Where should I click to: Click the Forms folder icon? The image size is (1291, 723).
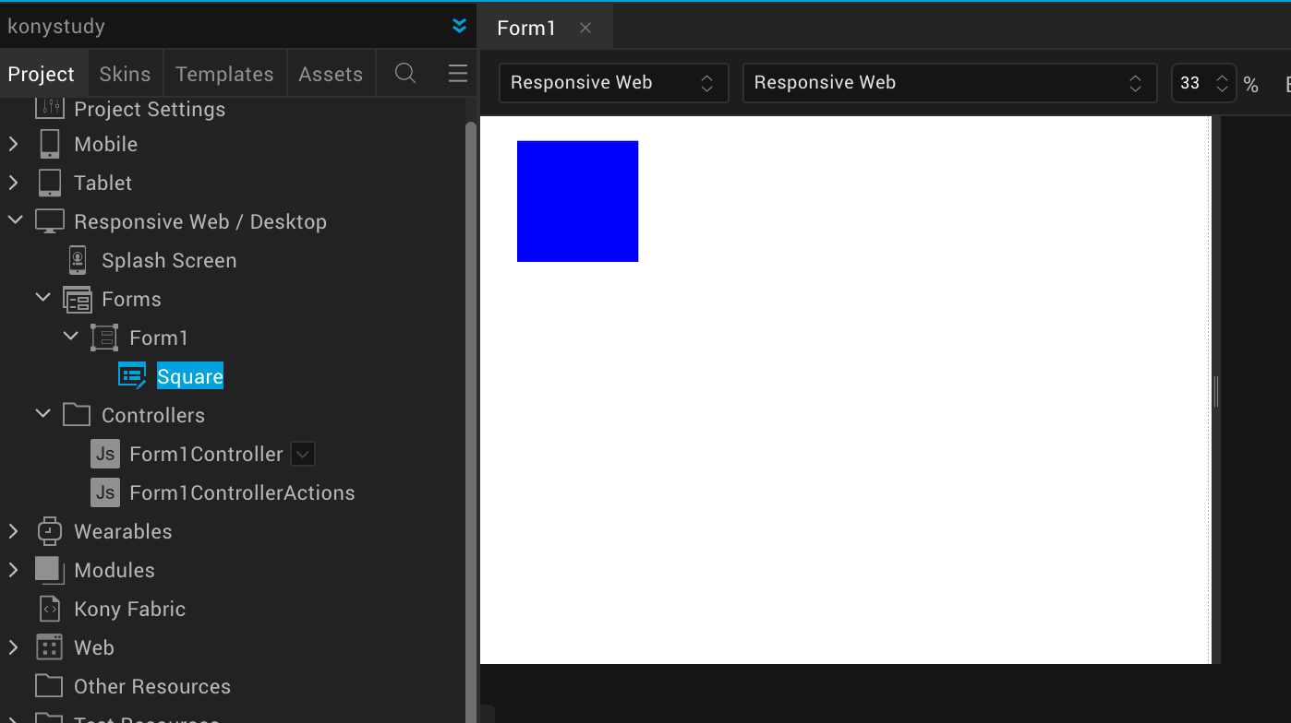(x=78, y=299)
